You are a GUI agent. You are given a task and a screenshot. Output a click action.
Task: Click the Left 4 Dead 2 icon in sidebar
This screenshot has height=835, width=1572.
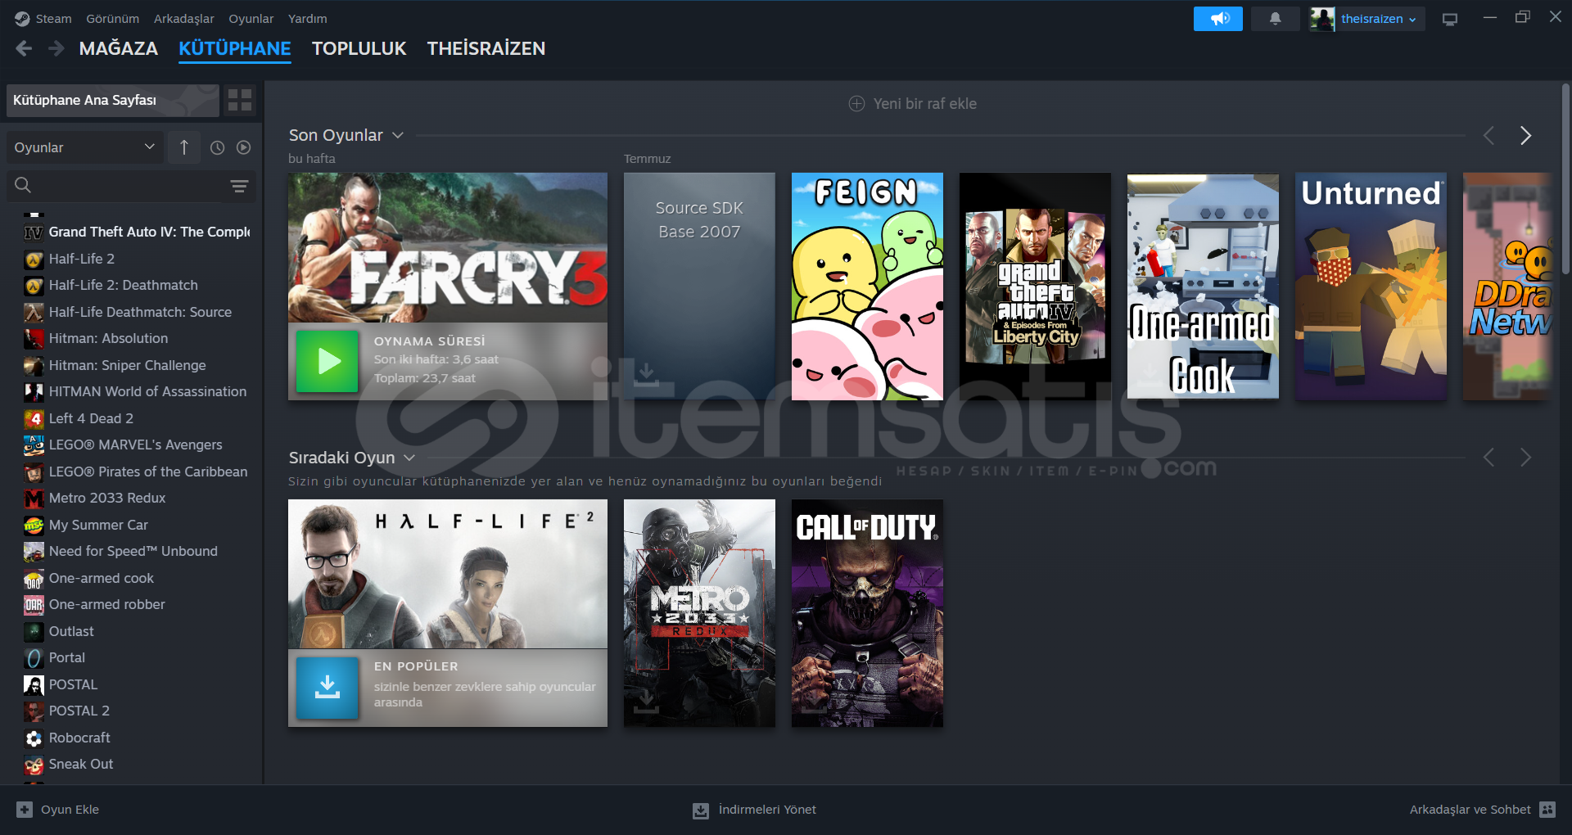pyautogui.click(x=34, y=419)
